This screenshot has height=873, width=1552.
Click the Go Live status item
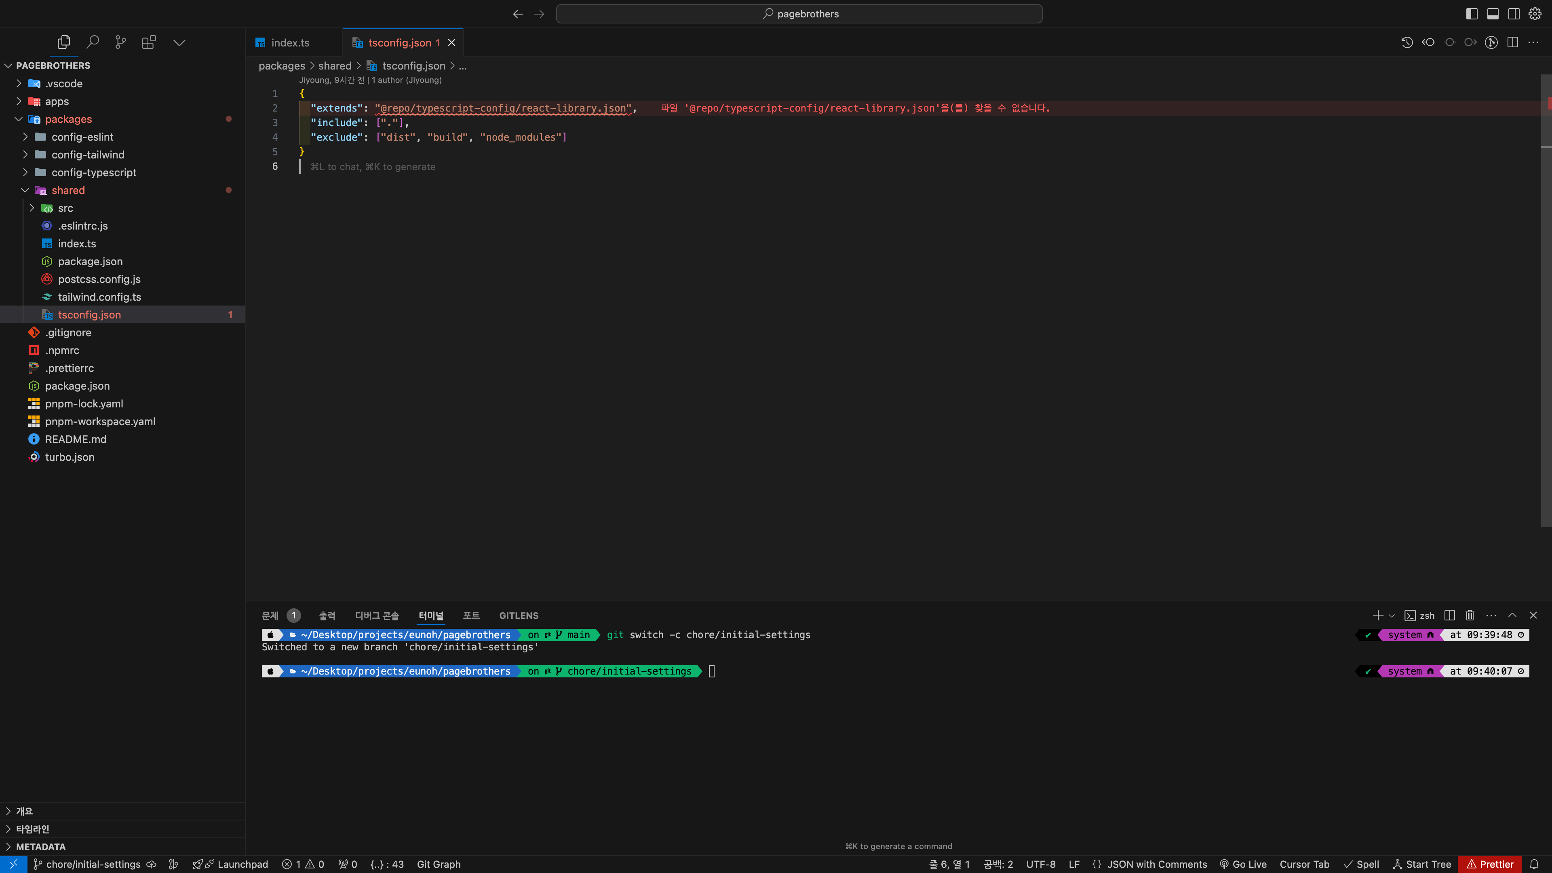pyautogui.click(x=1243, y=864)
